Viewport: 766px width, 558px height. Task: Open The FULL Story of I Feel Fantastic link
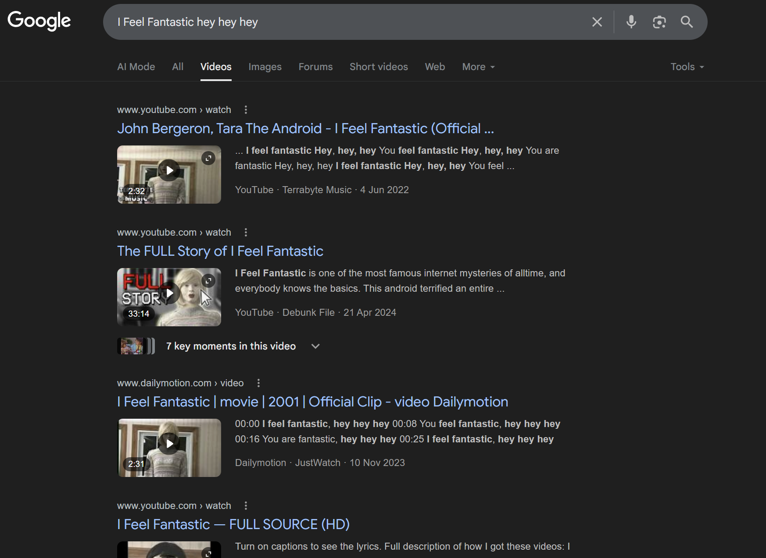pos(220,251)
